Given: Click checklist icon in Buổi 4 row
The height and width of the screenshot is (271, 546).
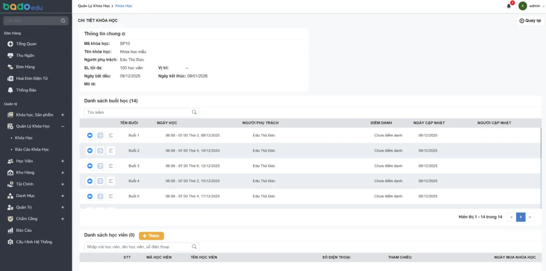Looking at the screenshot, I should pos(100,181).
